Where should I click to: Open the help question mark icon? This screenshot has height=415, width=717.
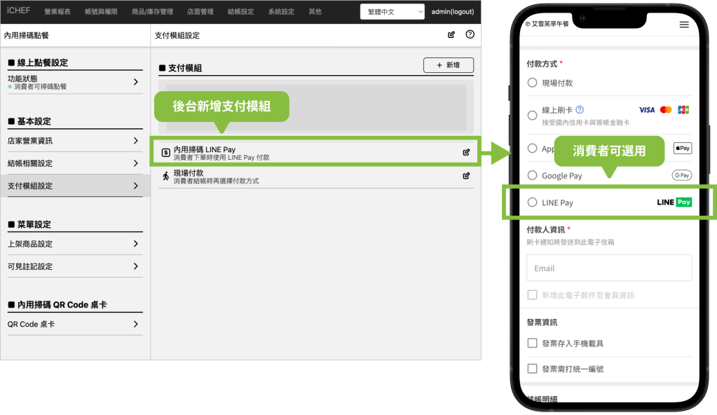(470, 34)
